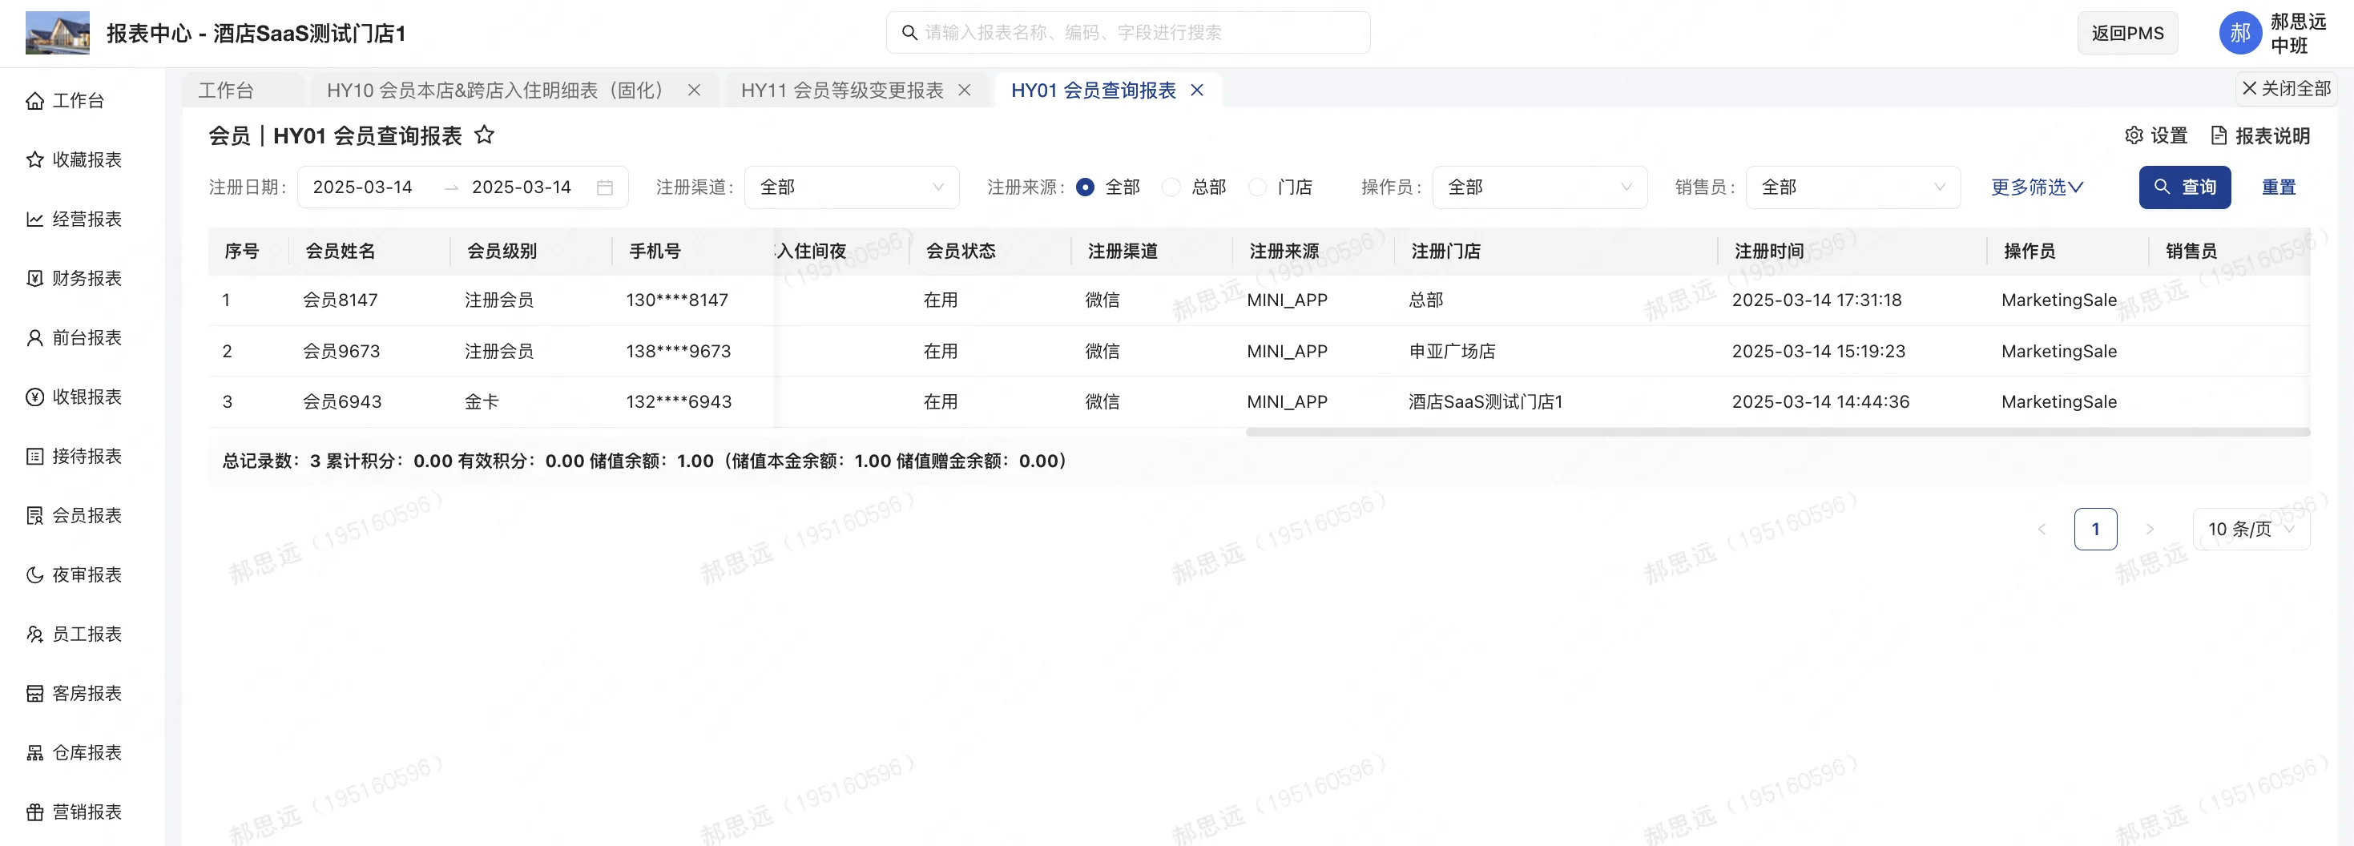The width and height of the screenshot is (2354, 846).
Task: Expand the 注册渠道 dropdown
Action: coord(852,187)
